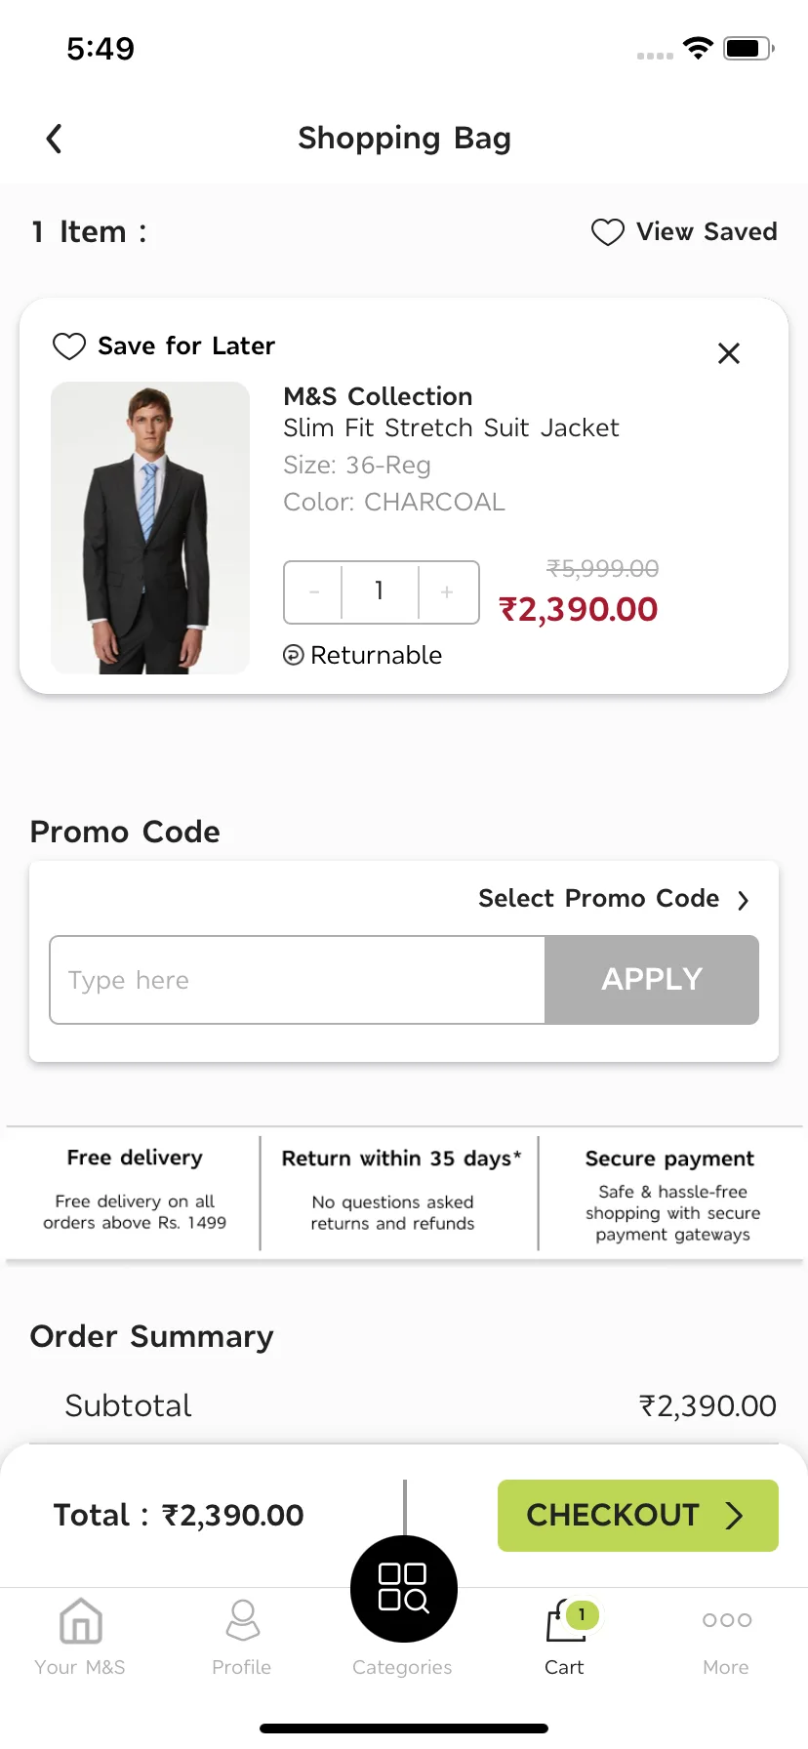Open M&S Collection product title link
The height and width of the screenshot is (1749, 808).
click(378, 396)
